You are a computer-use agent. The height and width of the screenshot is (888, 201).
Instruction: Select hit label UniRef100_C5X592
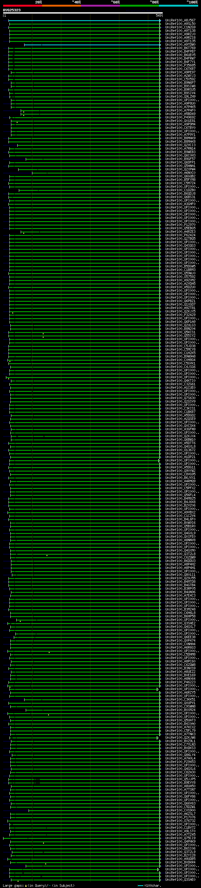(180, 79)
